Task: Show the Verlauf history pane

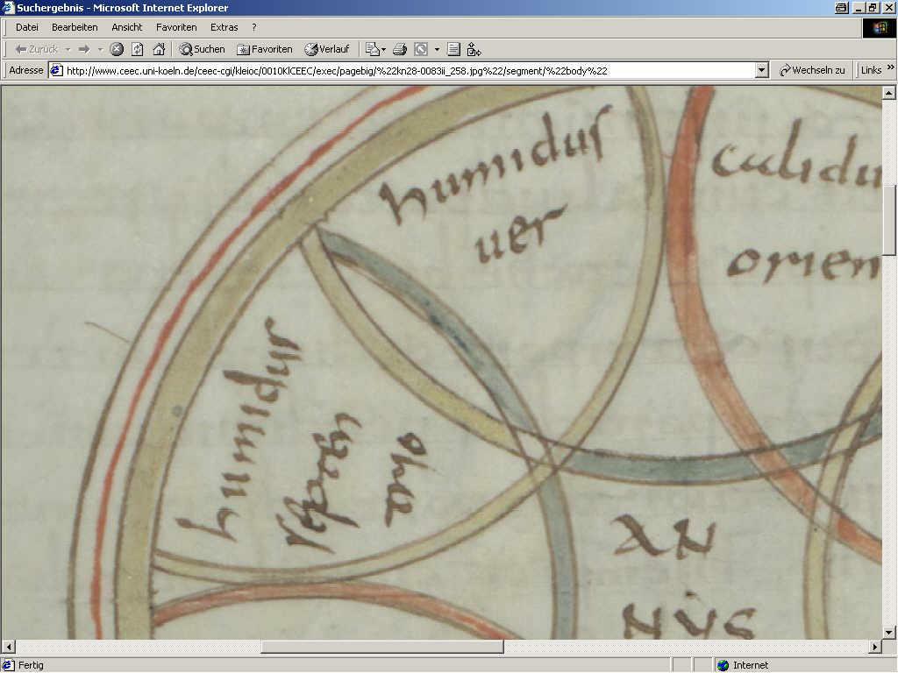Action: [327, 49]
